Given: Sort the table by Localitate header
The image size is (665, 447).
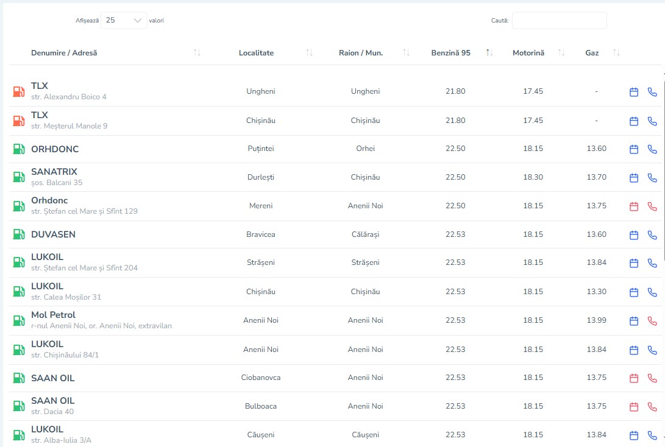Looking at the screenshot, I should (256, 53).
